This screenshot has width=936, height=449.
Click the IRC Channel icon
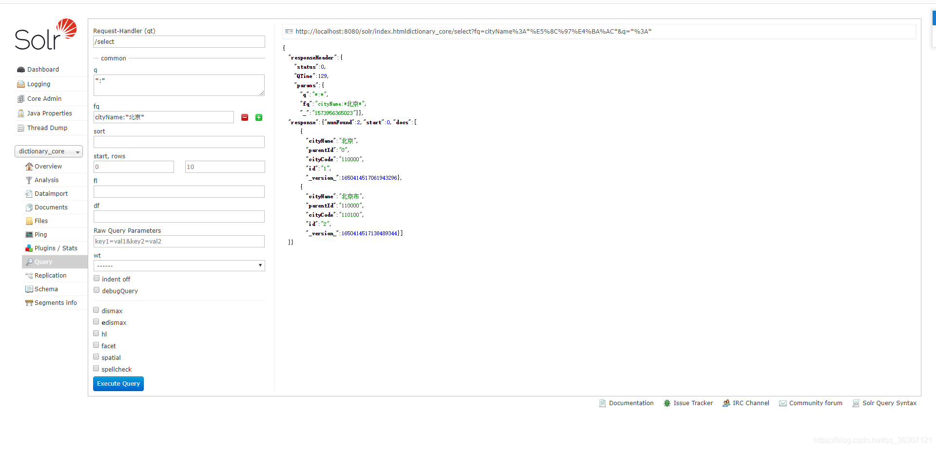tap(726, 403)
